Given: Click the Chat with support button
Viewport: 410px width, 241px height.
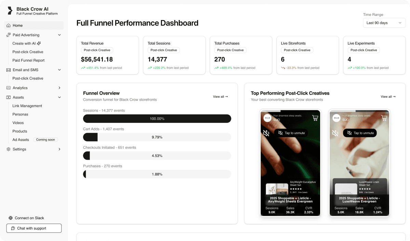Looking at the screenshot, I should pos(34,228).
